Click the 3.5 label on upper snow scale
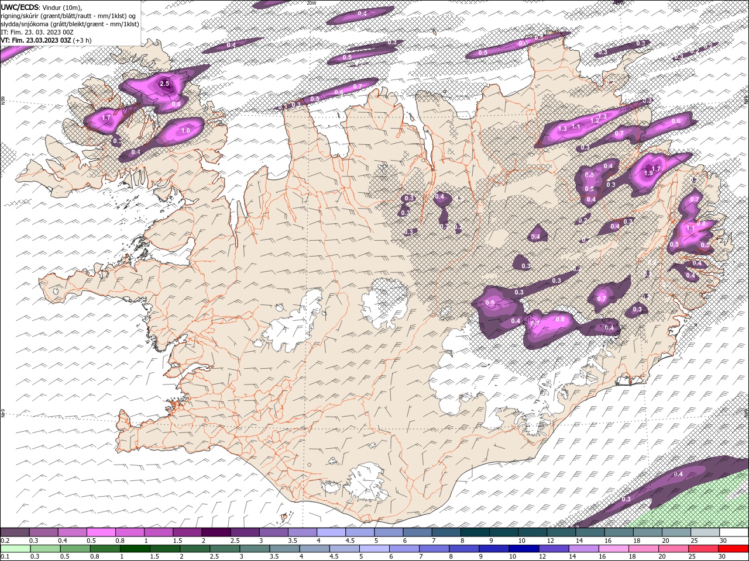This screenshot has height=561, width=749. pyautogui.click(x=293, y=541)
